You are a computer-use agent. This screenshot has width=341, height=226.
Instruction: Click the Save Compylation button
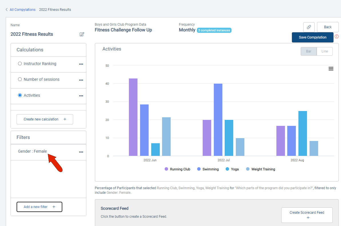coord(312,37)
